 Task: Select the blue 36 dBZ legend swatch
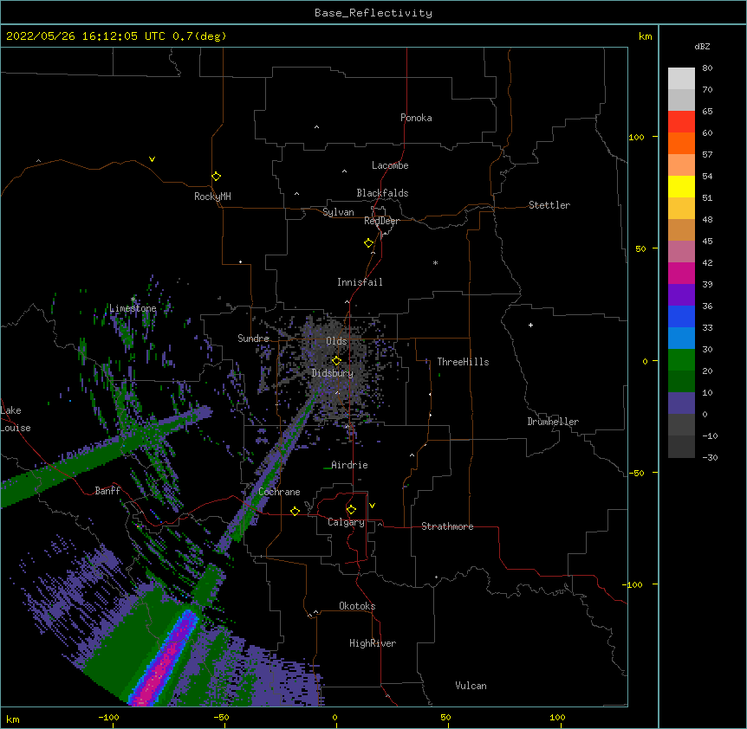[x=681, y=317]
